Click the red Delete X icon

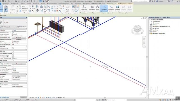tap(57, 11)
